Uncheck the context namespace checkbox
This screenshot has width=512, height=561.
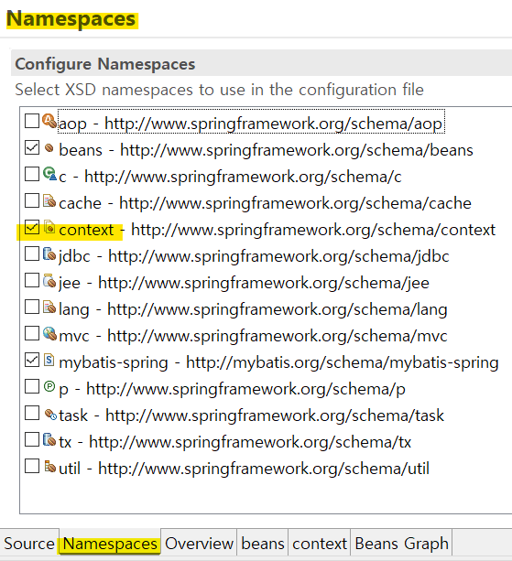pos(32,228)
